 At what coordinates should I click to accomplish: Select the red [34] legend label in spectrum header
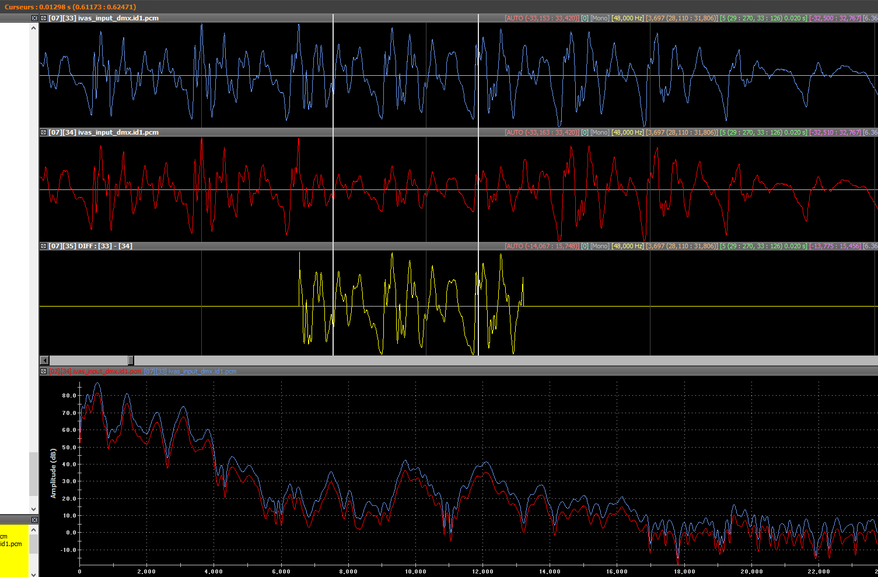coord(95,371)
